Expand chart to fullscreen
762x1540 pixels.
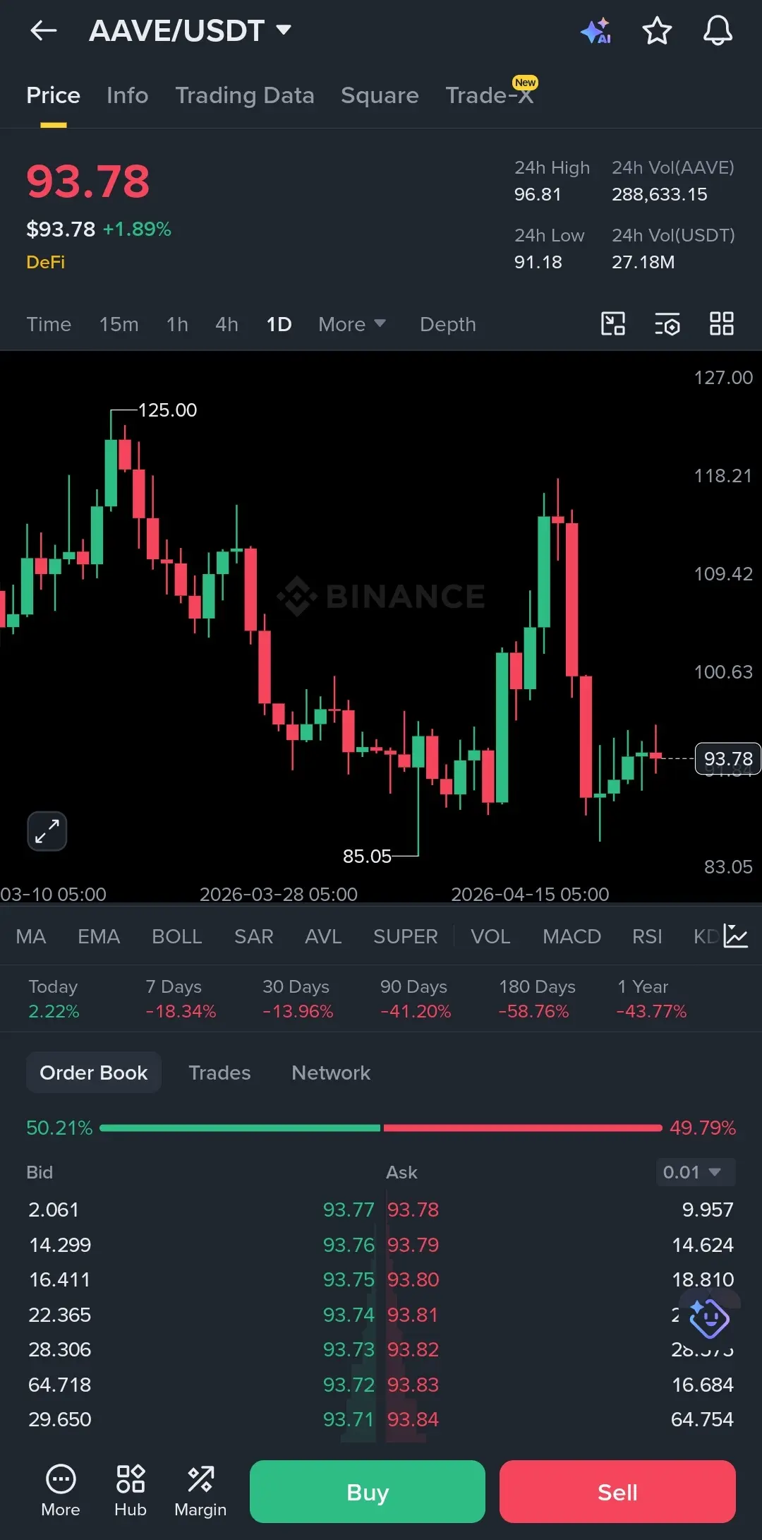tap(47, 831)
